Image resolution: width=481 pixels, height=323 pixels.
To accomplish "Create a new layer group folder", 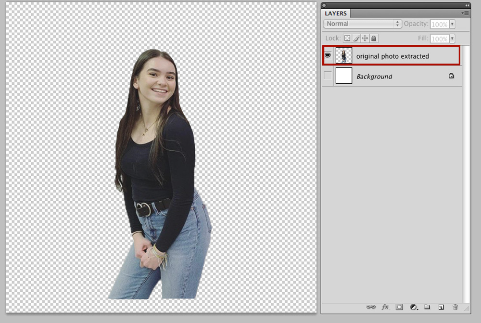I will coord(427,307).
